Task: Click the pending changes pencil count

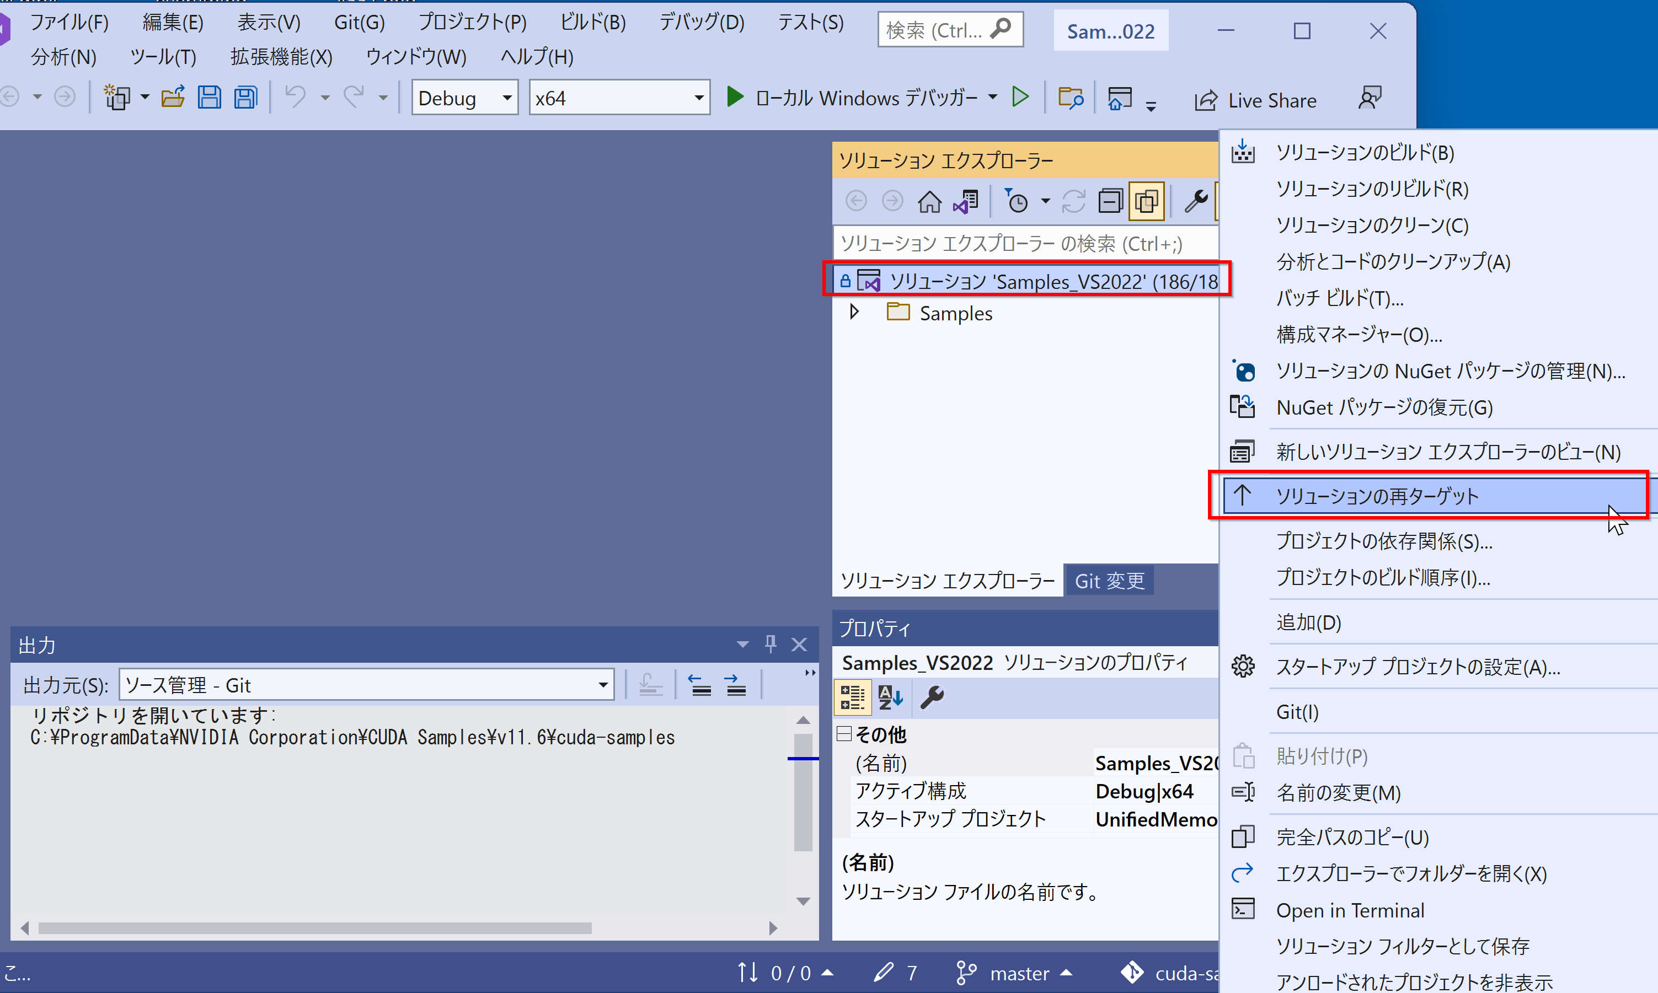Action: click(x=896, y=973)
